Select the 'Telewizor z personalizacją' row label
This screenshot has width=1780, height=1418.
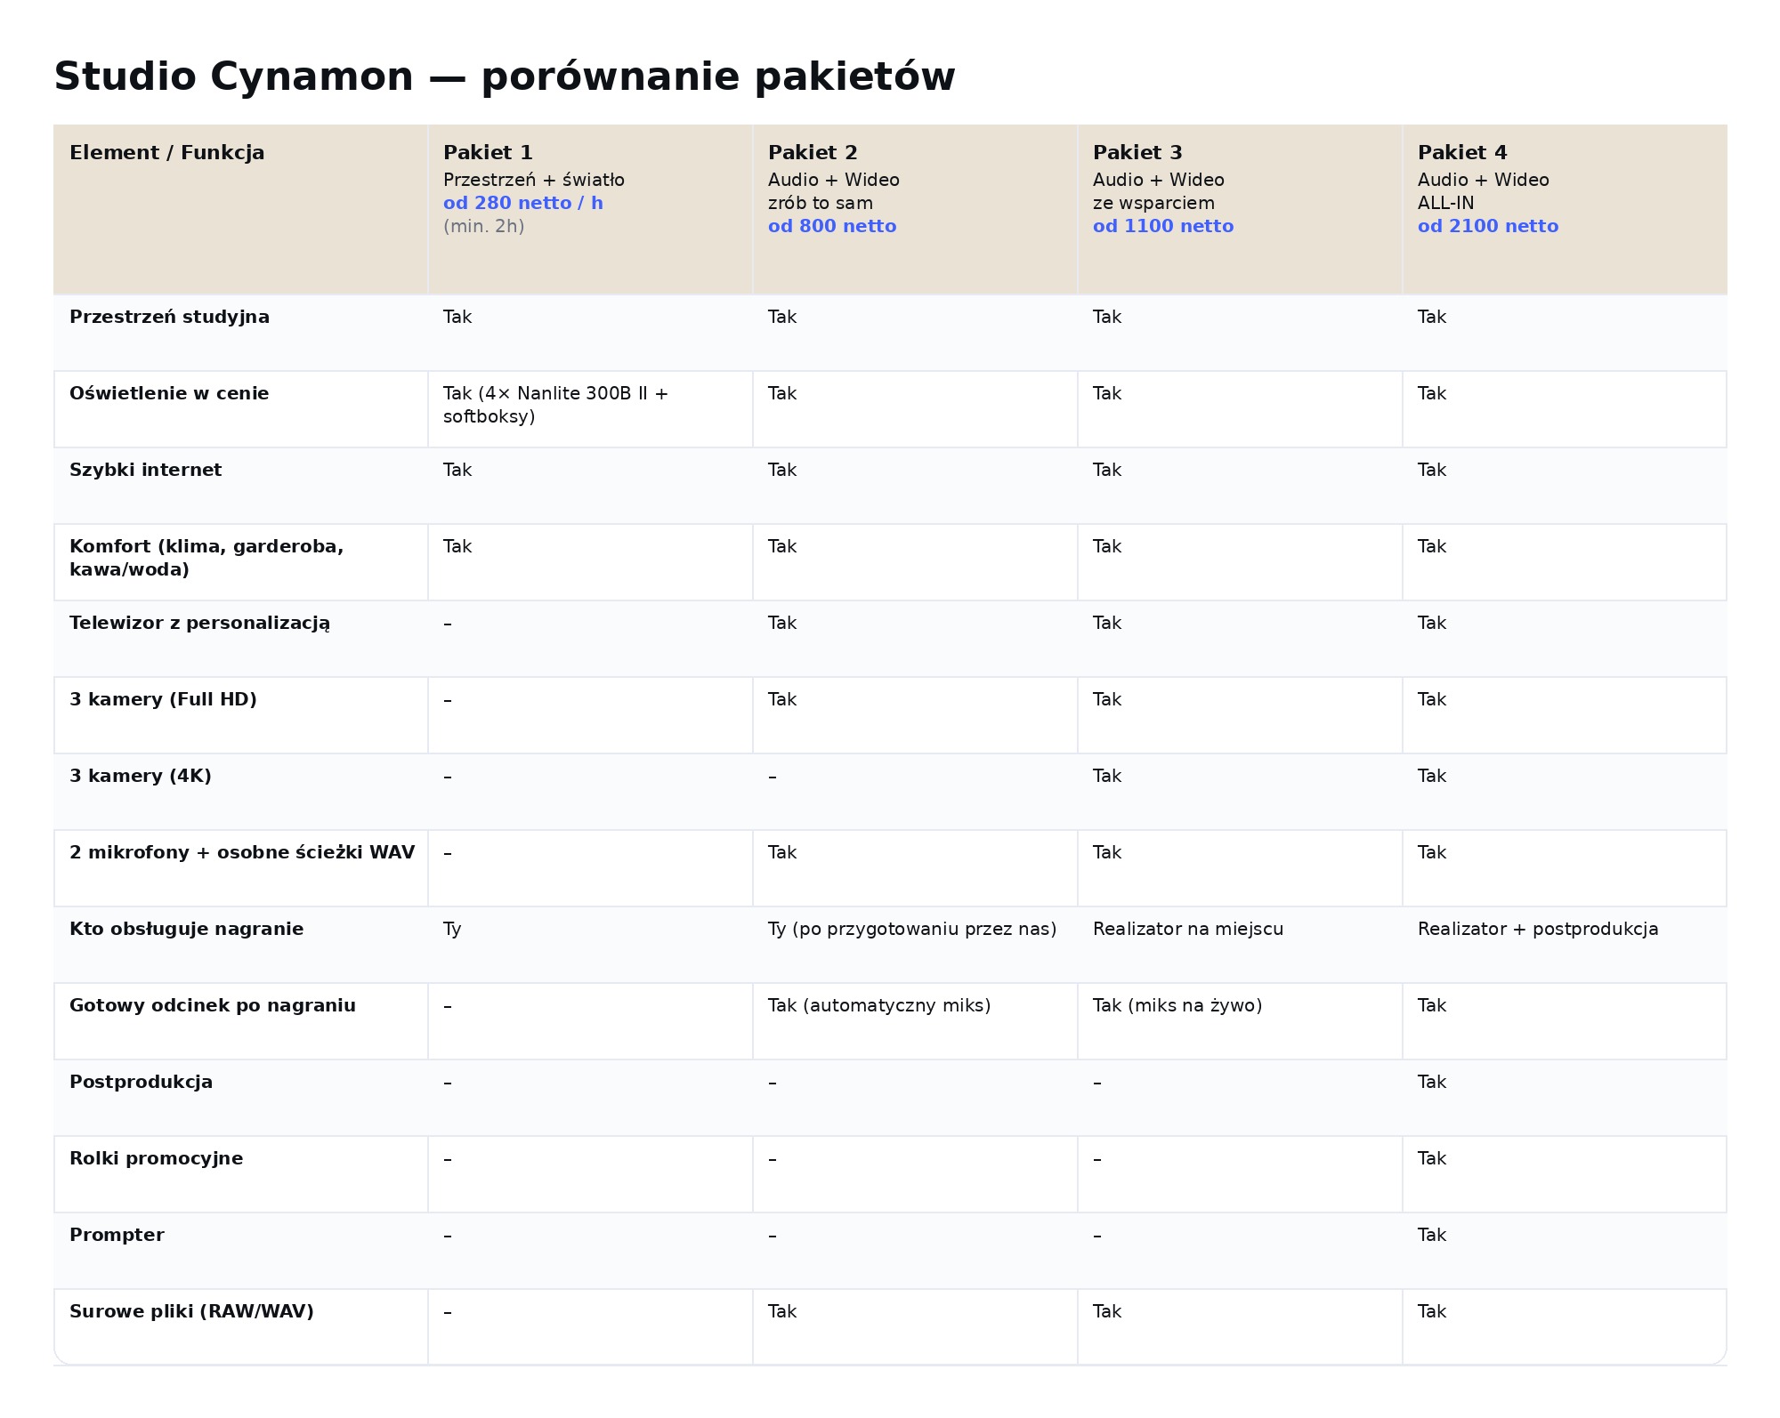[199, 624]
